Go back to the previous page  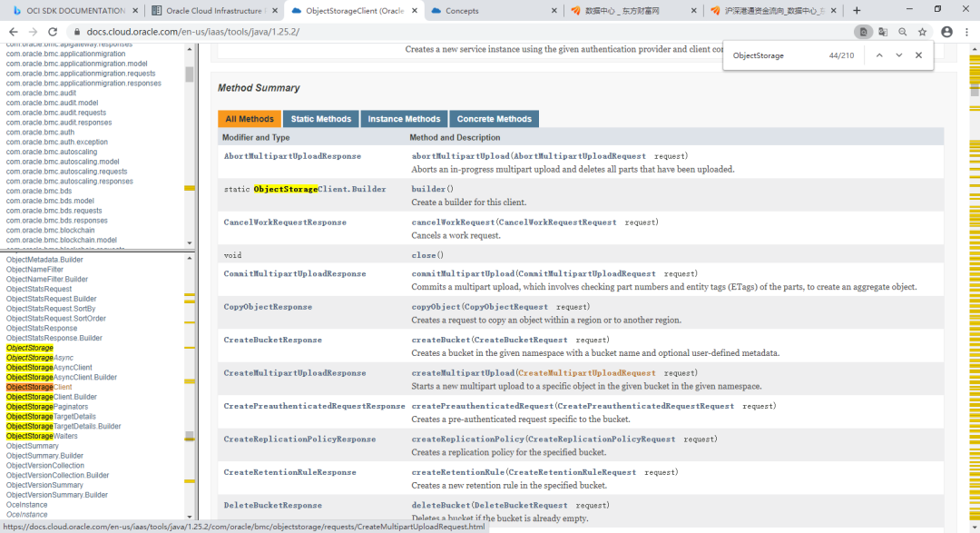[x=13, y=32]
